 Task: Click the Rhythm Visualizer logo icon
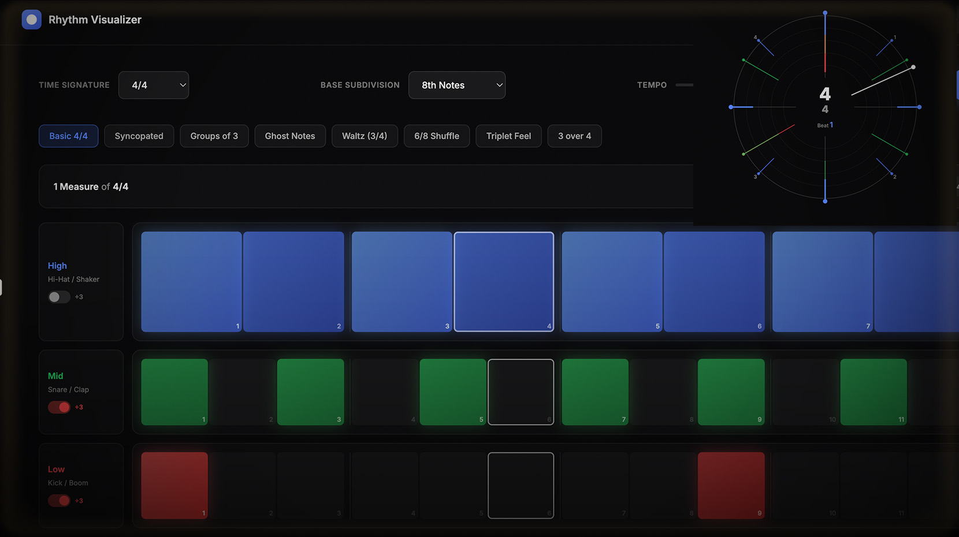pyautogui.click(x=31, y=20)
